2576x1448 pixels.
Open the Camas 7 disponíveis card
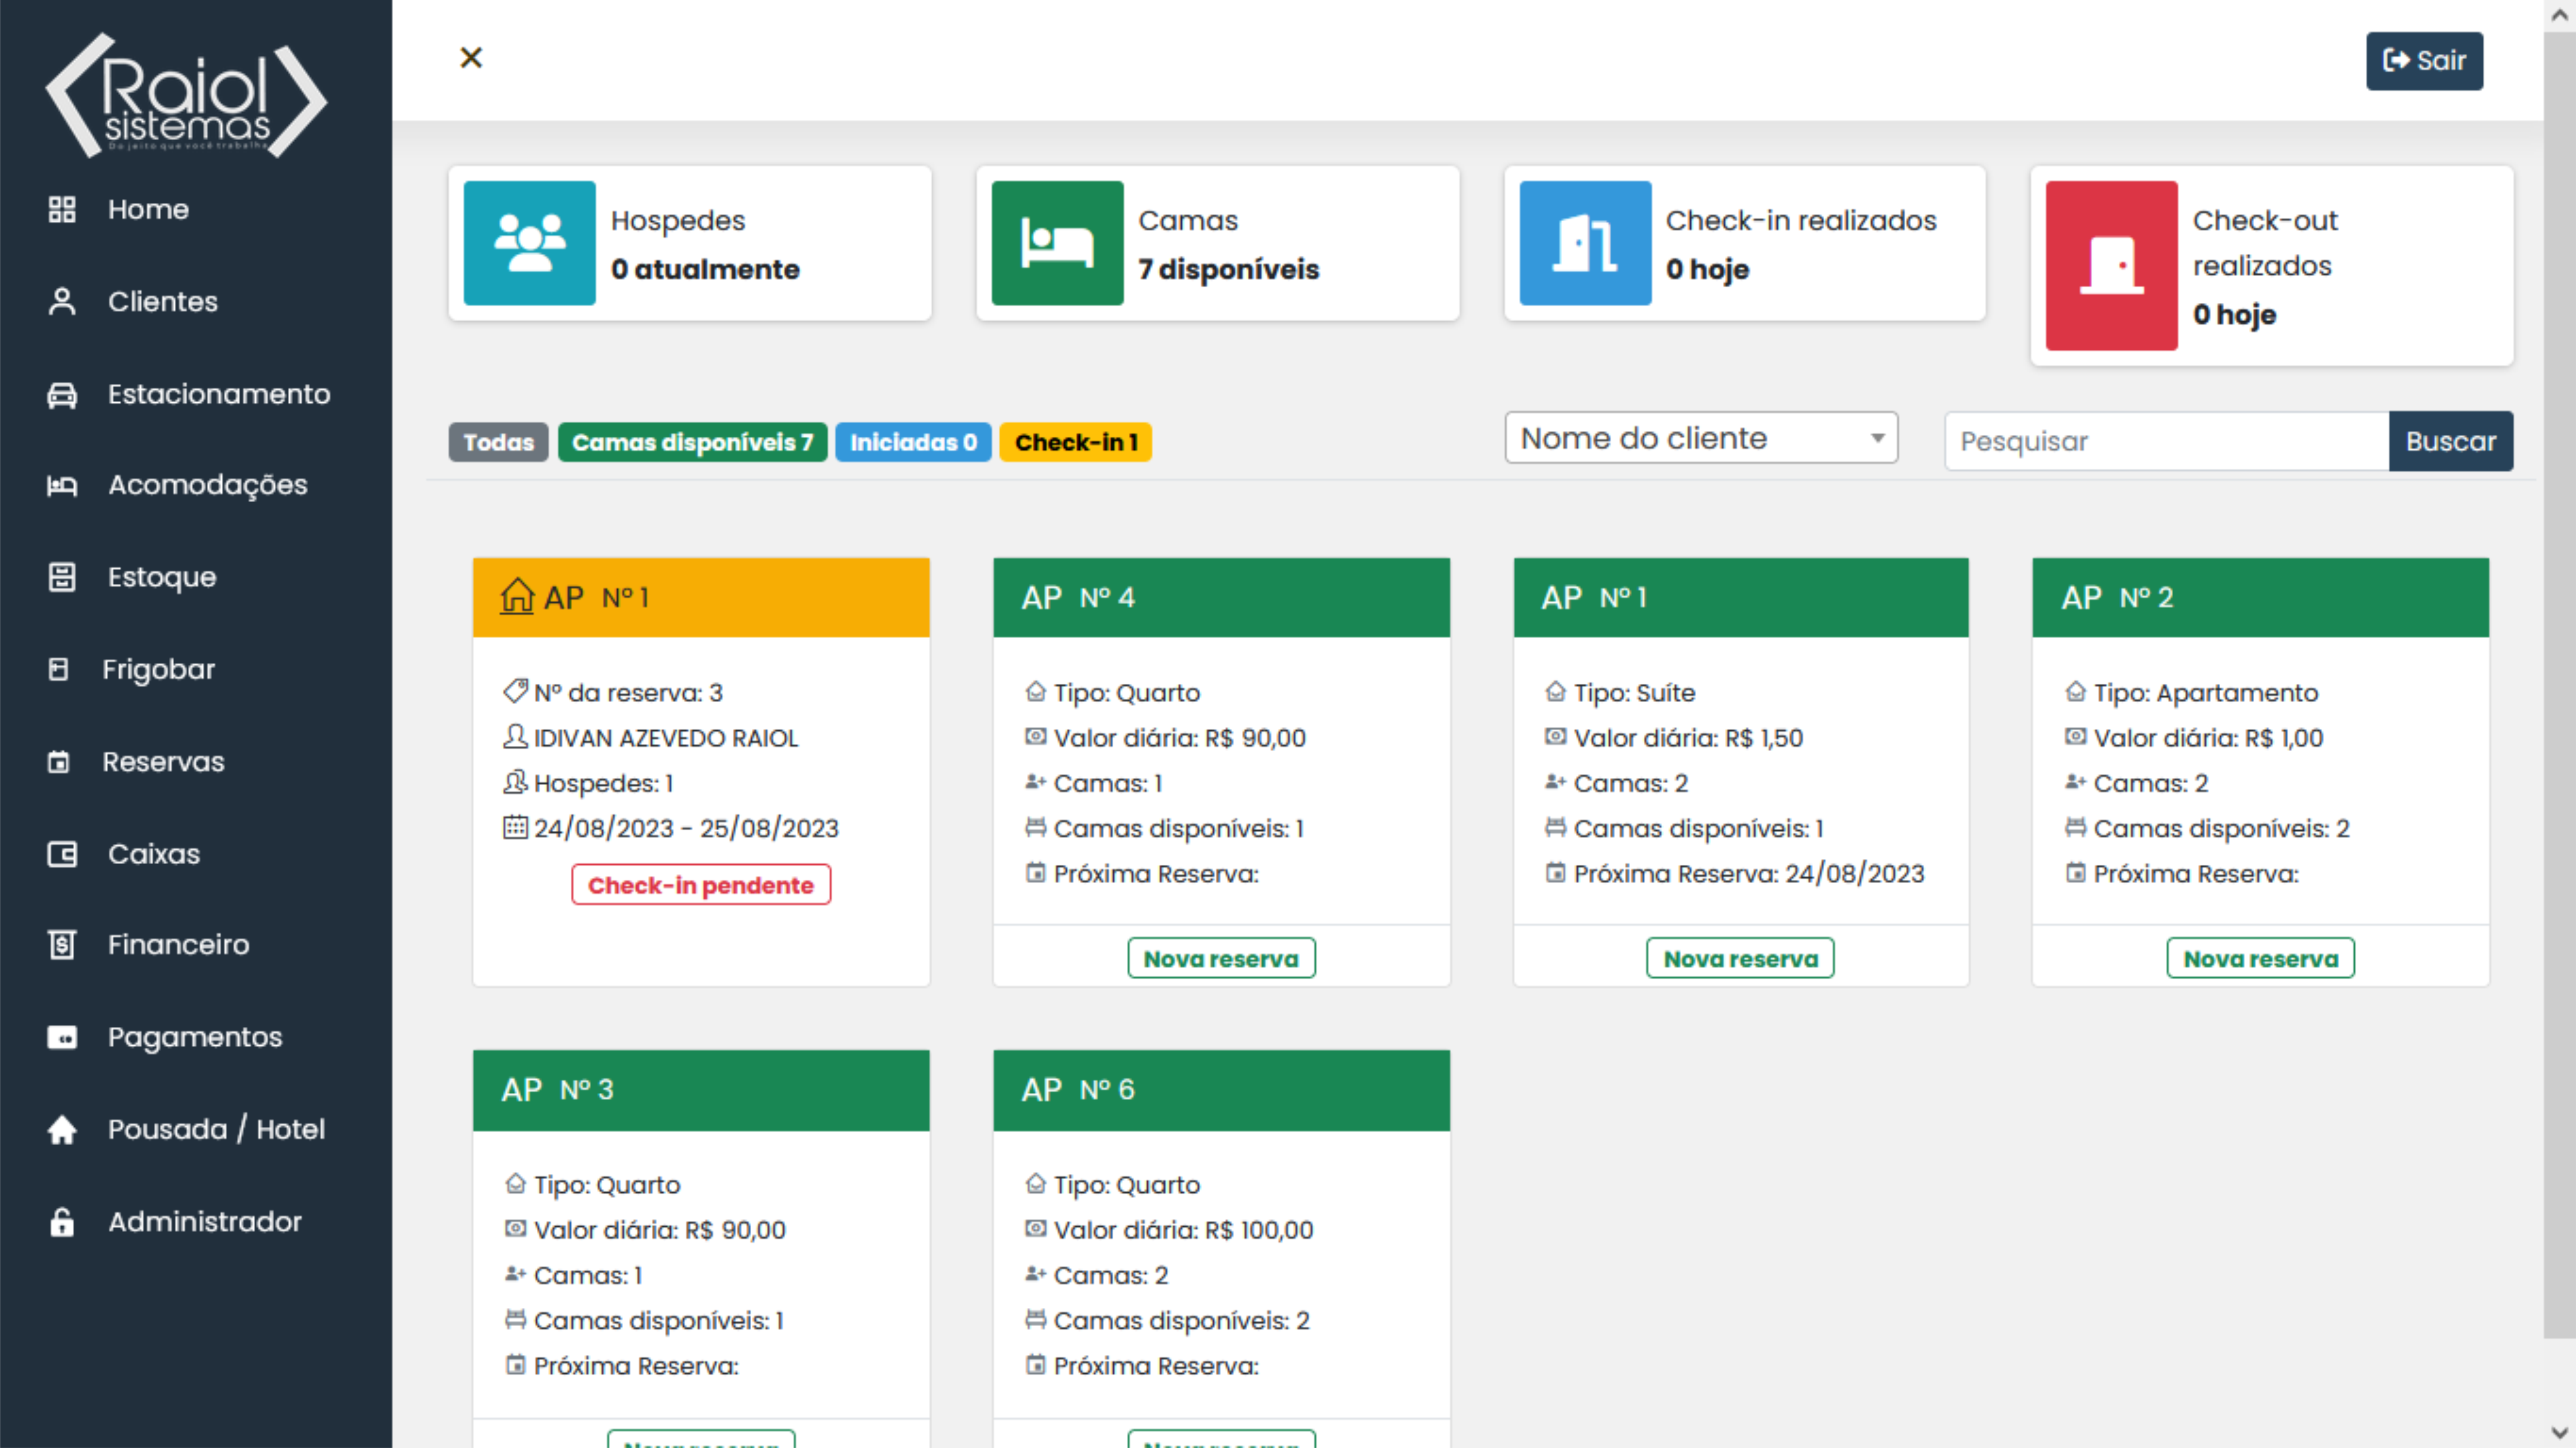coord(1218,243)
